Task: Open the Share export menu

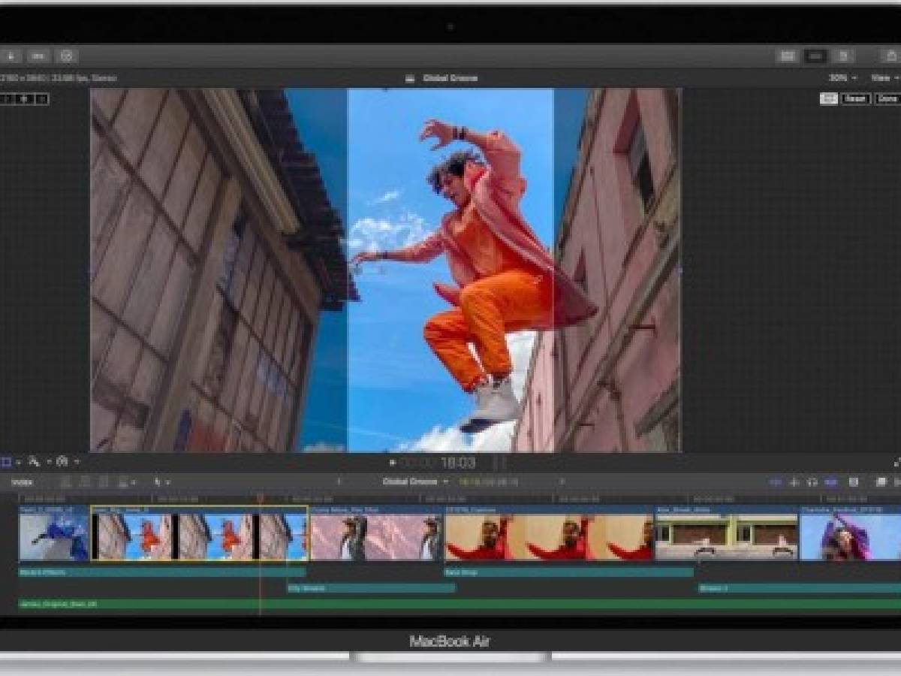Action: coord(891,56)
